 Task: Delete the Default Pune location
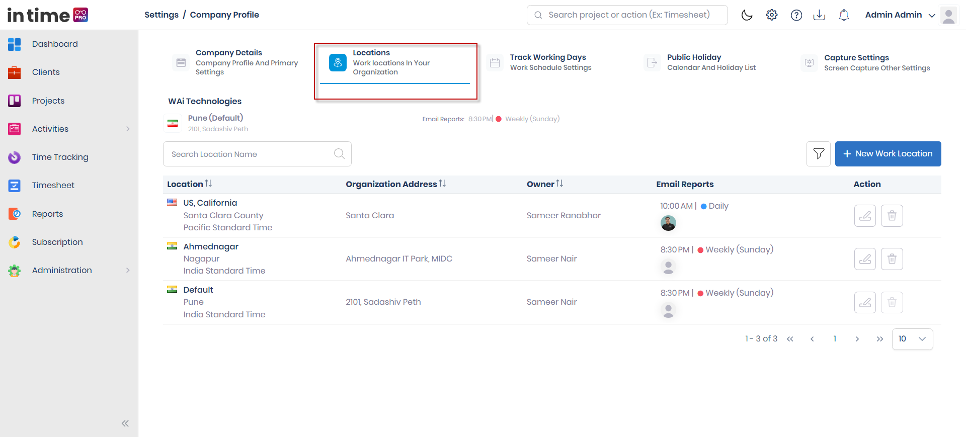[892, 303]
